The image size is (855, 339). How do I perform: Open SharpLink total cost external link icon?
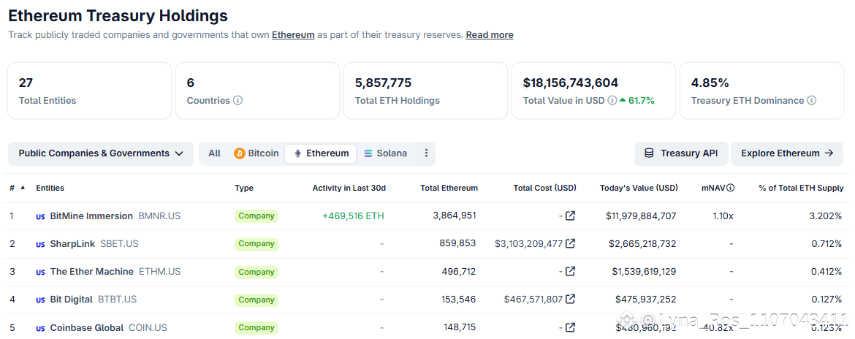[570, 243]
